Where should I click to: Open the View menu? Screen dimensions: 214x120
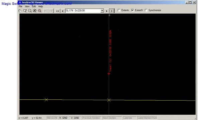[x=27, y=6]
